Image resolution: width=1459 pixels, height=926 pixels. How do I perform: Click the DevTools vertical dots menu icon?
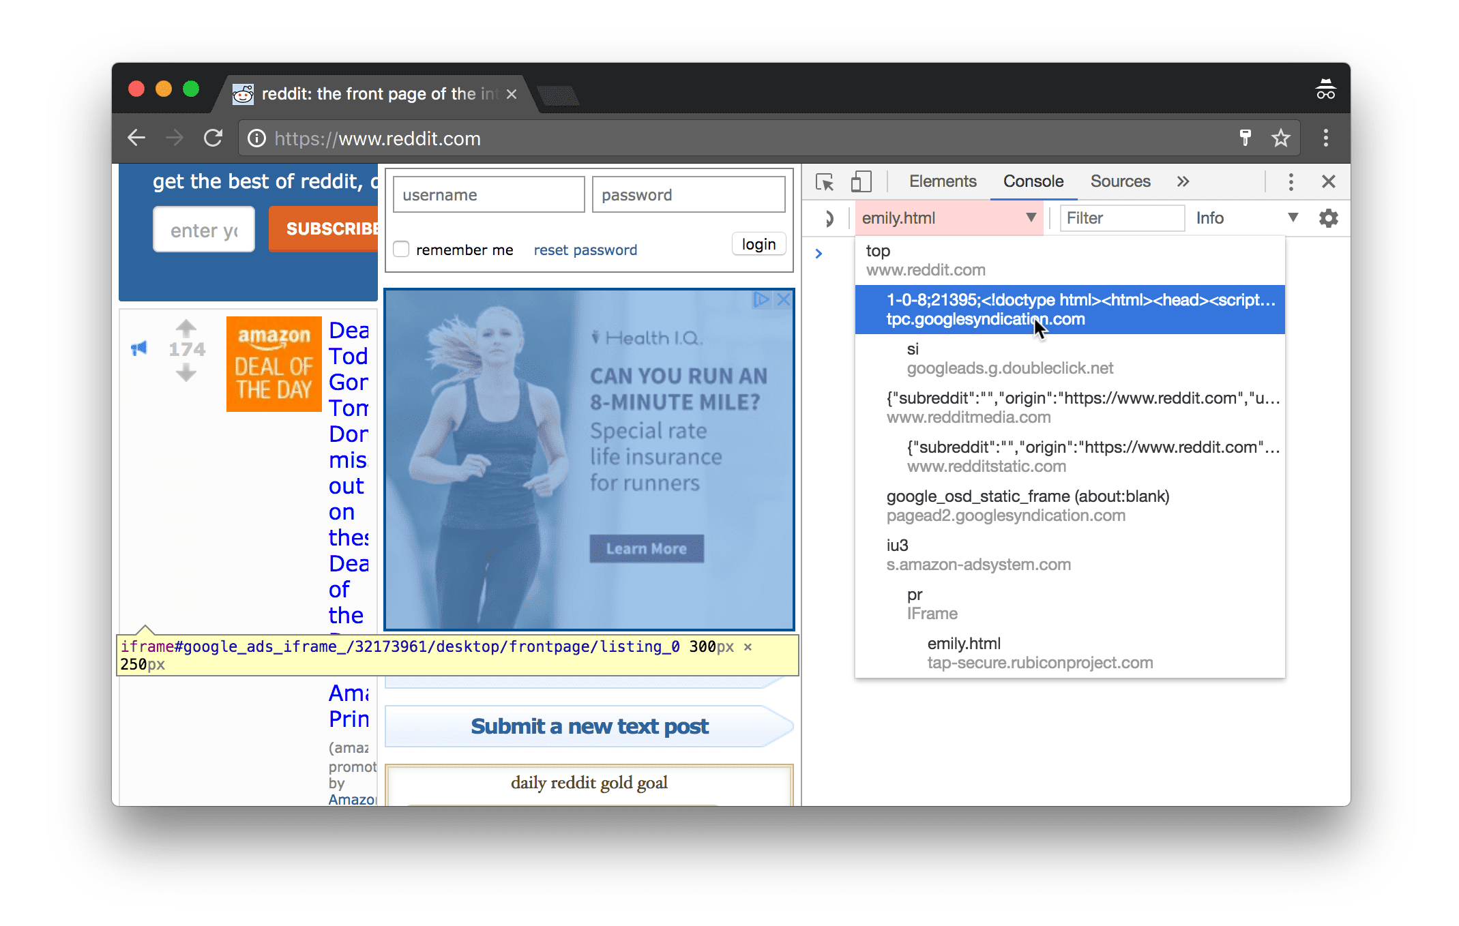[1290, 182]
